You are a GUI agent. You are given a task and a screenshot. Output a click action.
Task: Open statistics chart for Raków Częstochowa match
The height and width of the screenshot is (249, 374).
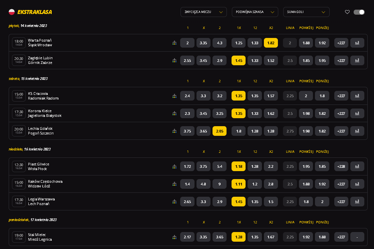357,184
